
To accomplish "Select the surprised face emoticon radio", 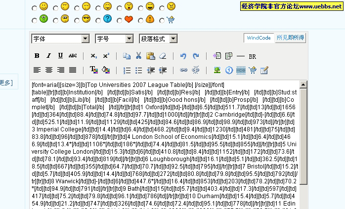I will coord(119,8).
